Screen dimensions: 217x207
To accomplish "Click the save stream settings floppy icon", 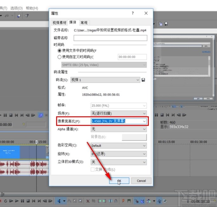I will [144, 80].
